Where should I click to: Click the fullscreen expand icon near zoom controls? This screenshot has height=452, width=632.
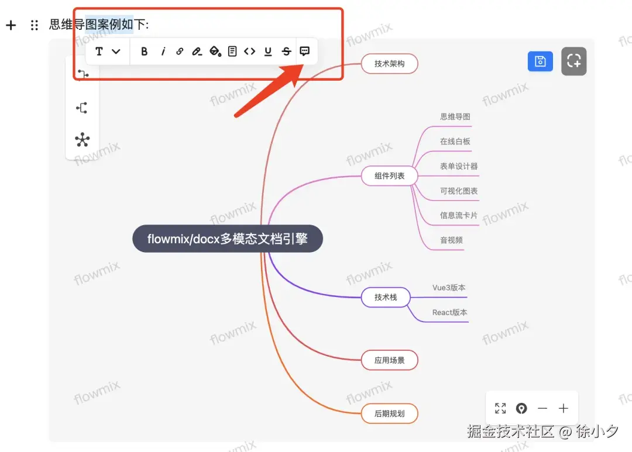point(500,408)
